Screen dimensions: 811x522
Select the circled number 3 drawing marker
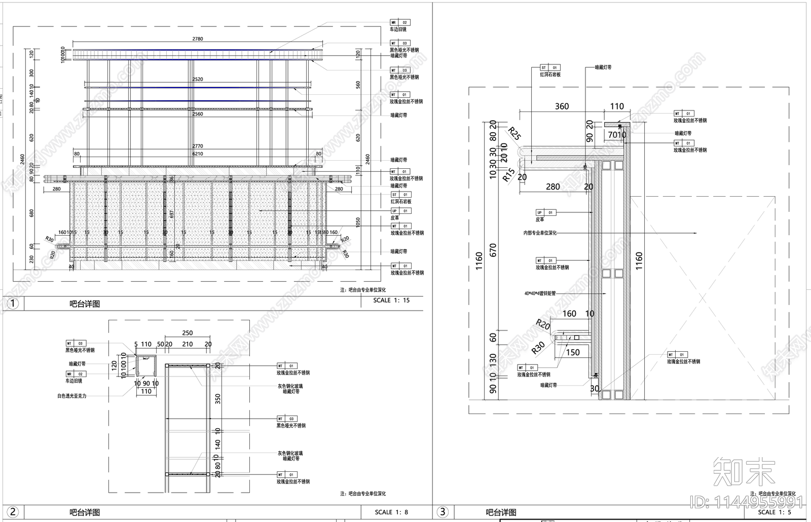[x=443, y=512]
